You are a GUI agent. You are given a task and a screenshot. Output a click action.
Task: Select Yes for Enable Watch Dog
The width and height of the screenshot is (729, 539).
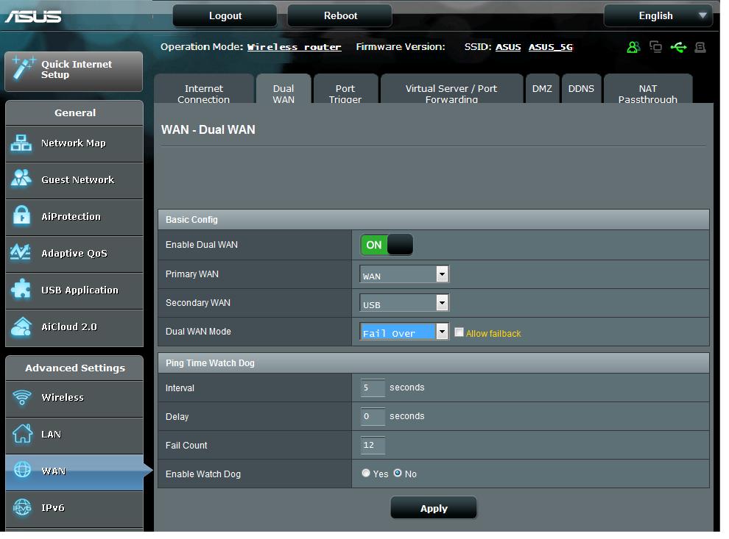[x=366, y=473]
